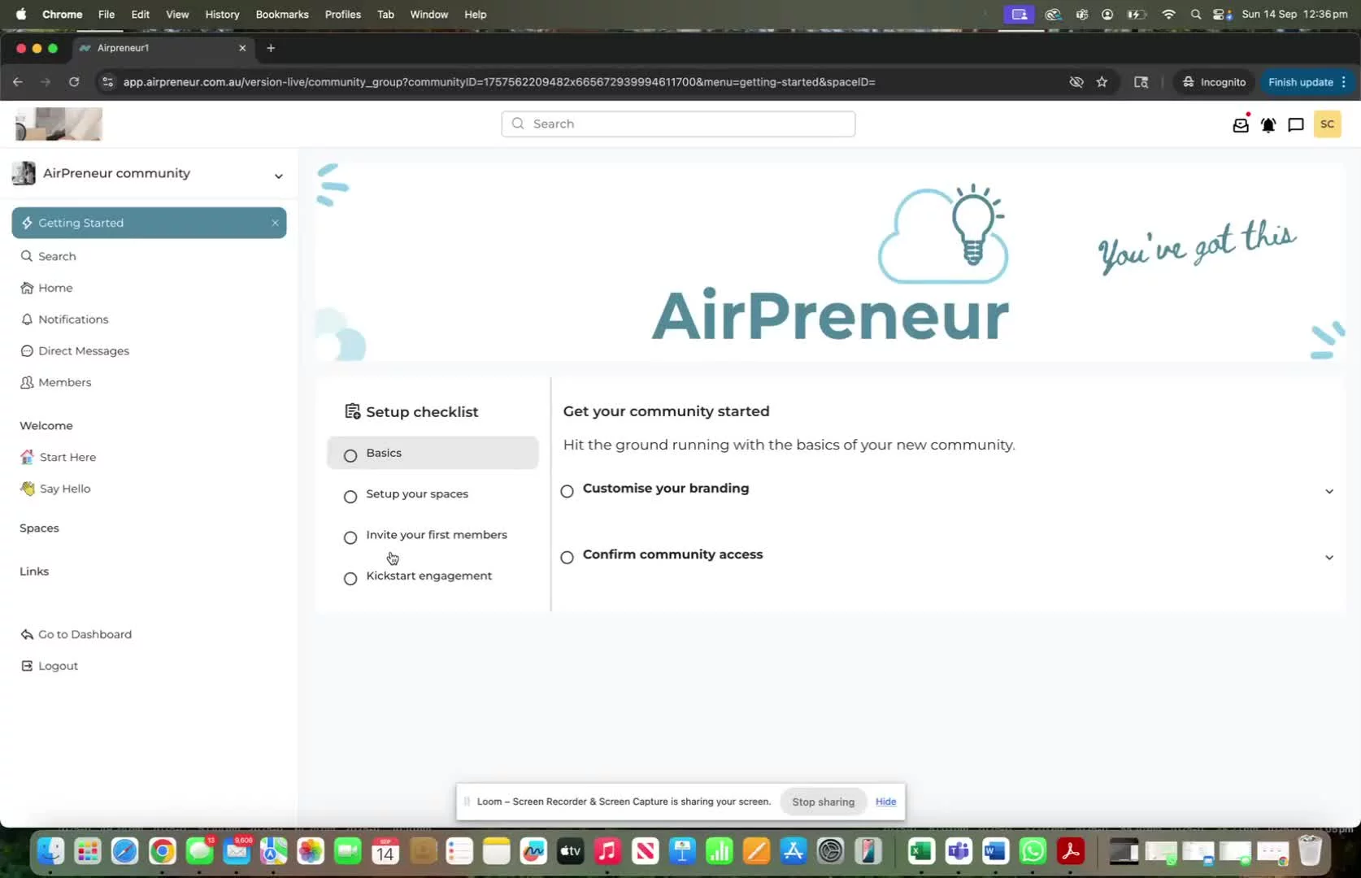Viewport: 1361px width, 878px height.
Task: Open Adobe Acrobat from the Dock
Action: [1071, 851]
